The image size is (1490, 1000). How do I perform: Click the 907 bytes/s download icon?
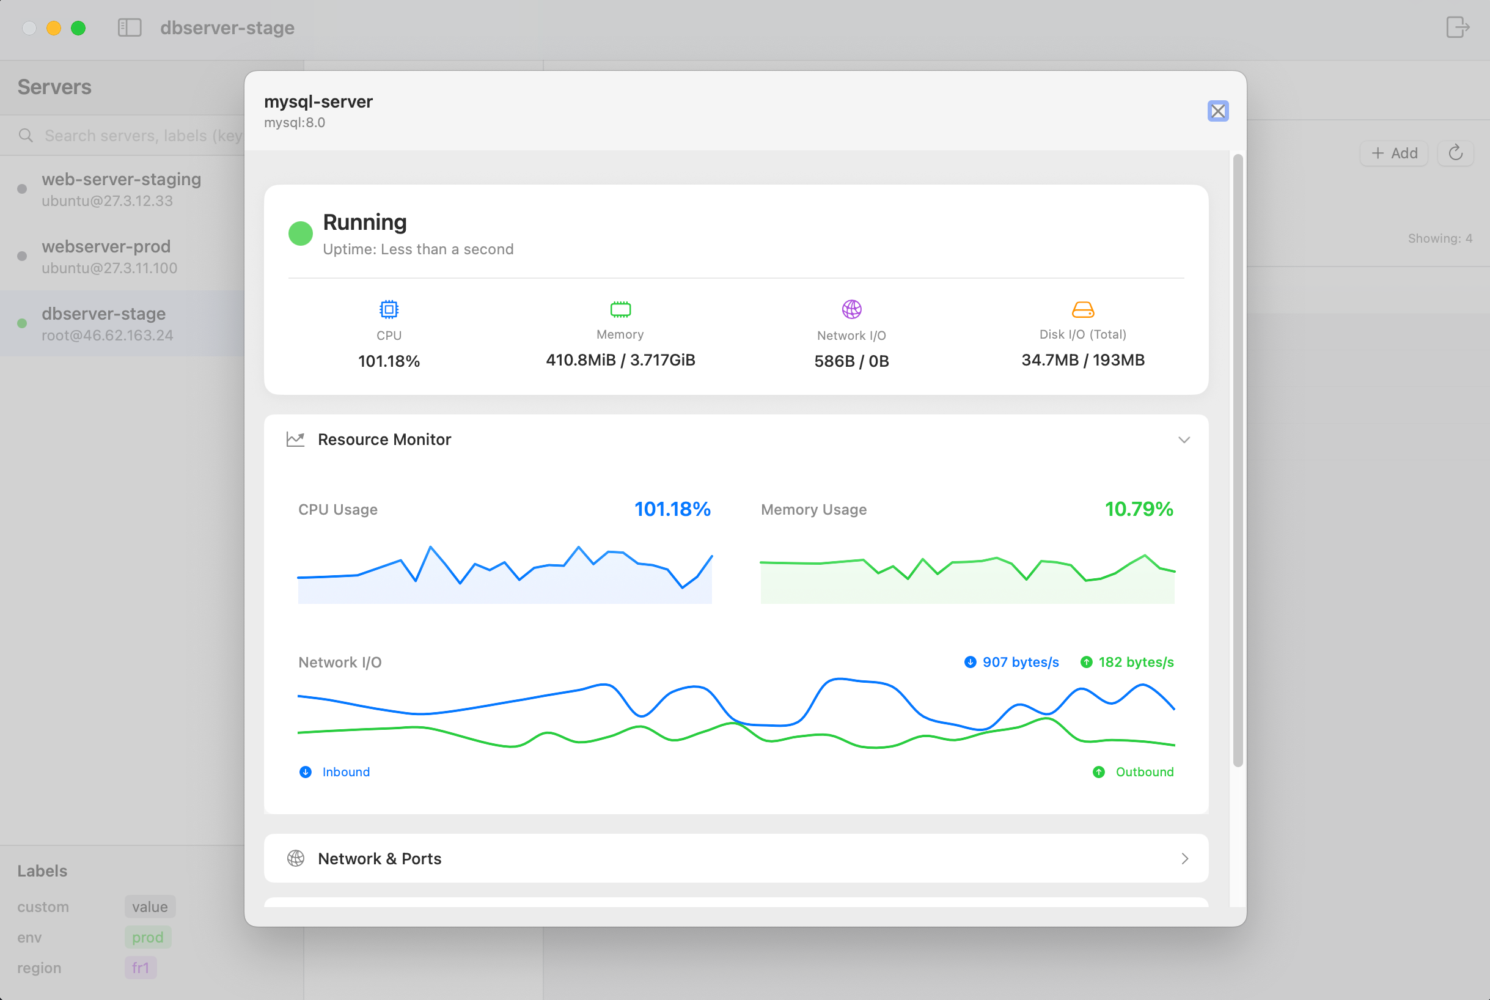pyautogui.click(x=970, y=662)
